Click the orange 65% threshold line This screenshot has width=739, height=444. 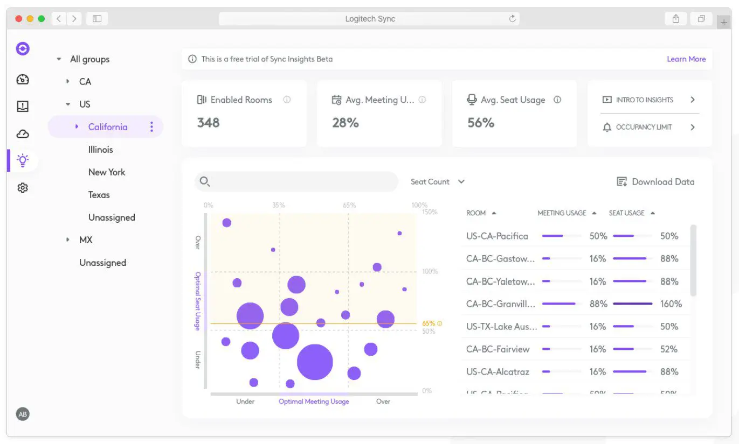pos(313,324)
